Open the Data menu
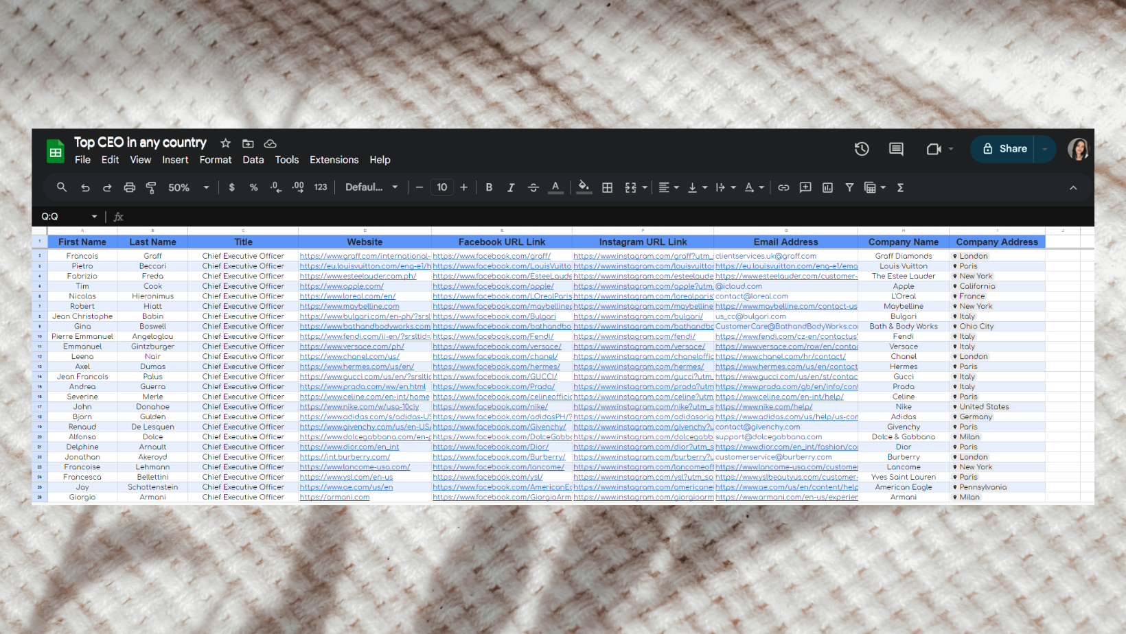 pyautogui.click(x=253, y=160)
